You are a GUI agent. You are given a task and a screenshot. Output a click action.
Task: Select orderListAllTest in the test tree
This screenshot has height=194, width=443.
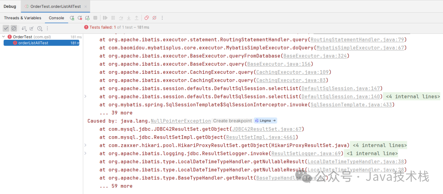(41, 43)
